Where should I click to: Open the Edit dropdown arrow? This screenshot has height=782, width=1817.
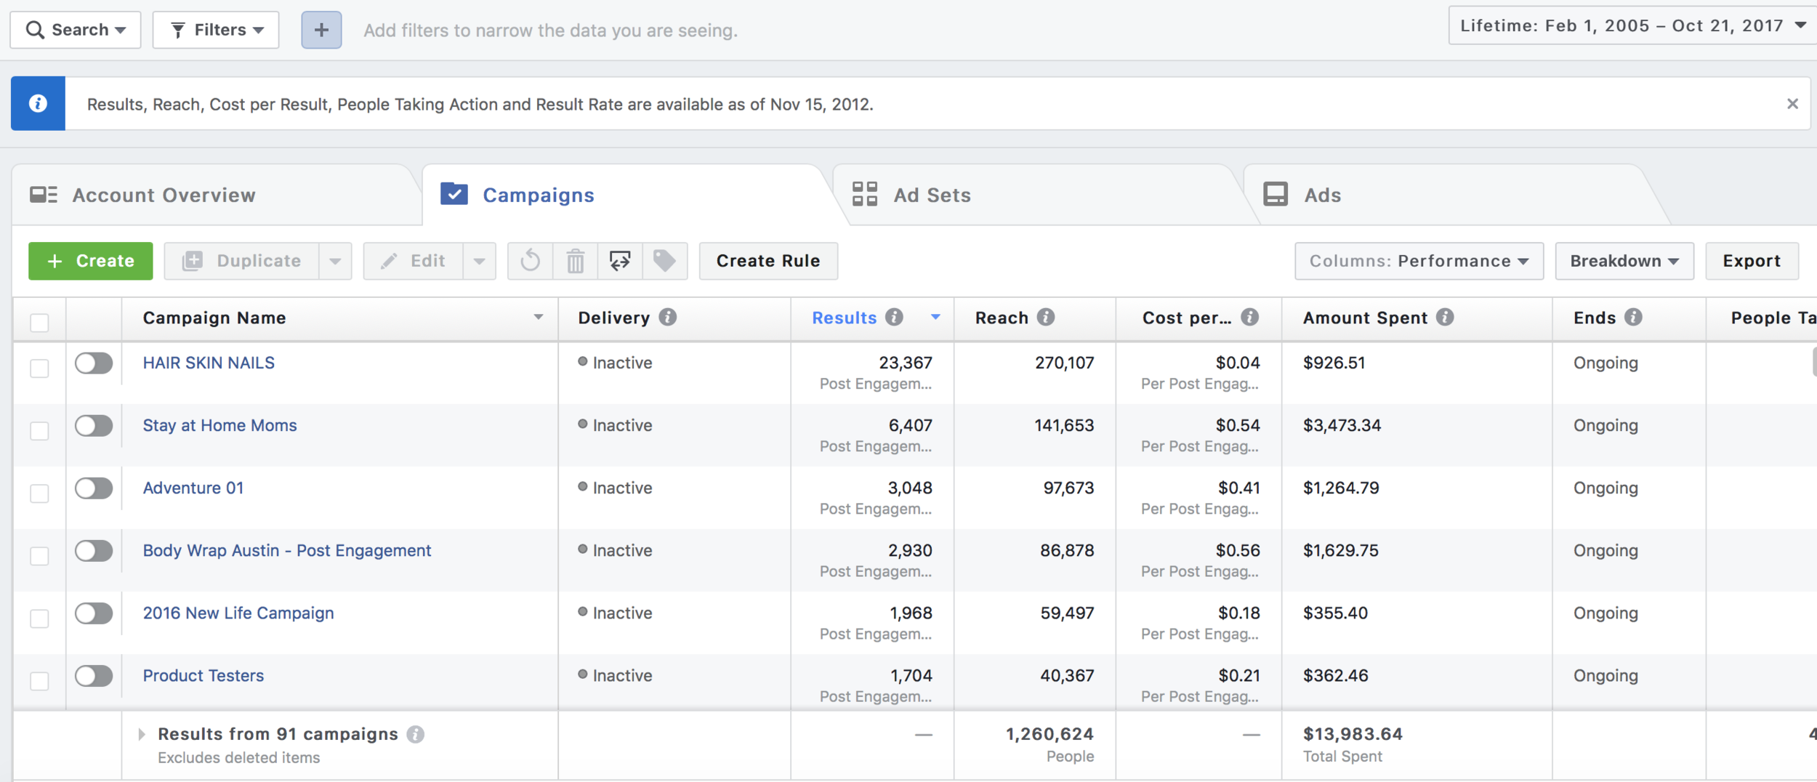click(x=479, y=261)
